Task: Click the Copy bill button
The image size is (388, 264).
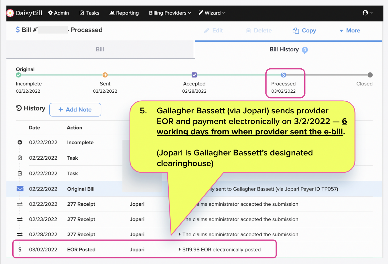Action: 304,31
